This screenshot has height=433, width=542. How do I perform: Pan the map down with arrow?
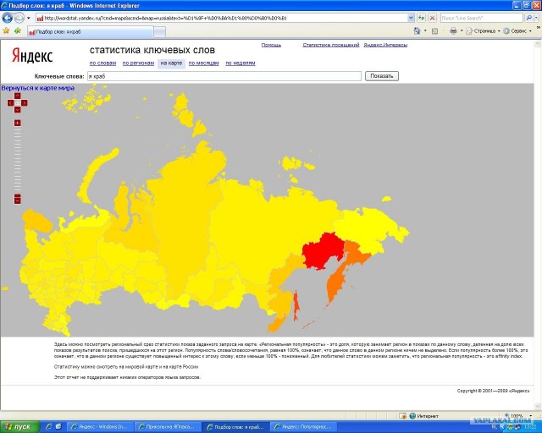17,110
